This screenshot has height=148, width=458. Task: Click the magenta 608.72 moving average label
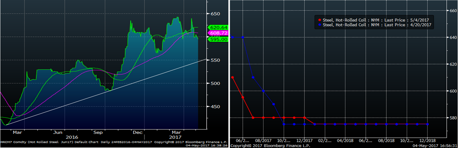(218, 33)
